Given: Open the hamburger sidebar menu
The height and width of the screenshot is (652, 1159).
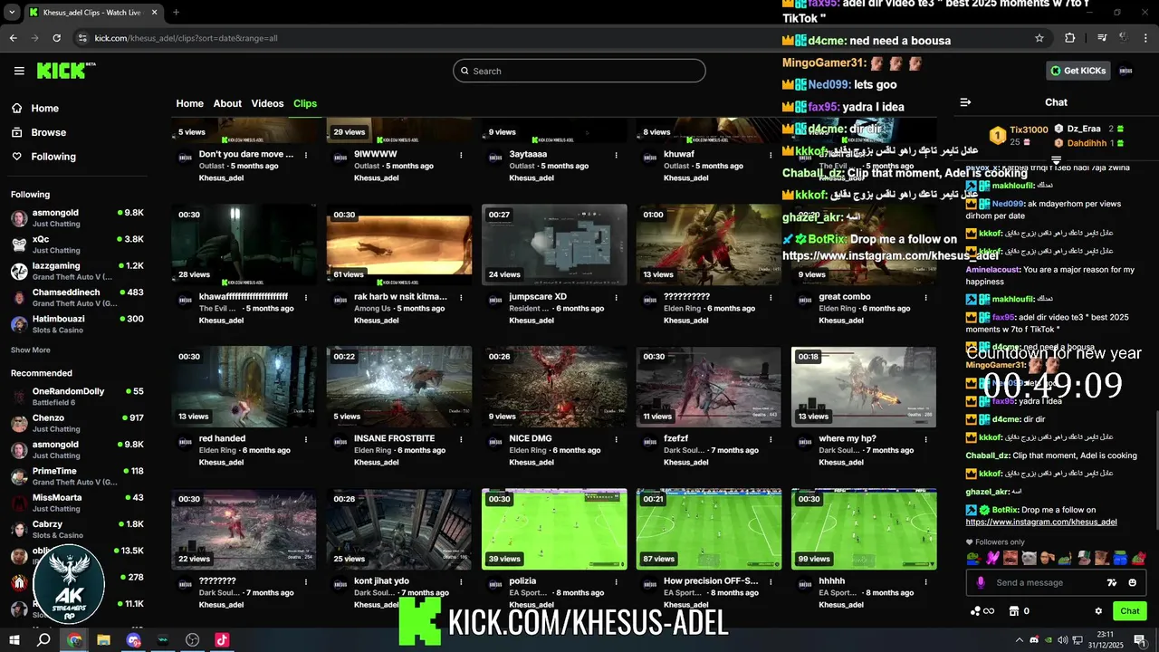Looking at the screenshot, I should tap(19, 71).
